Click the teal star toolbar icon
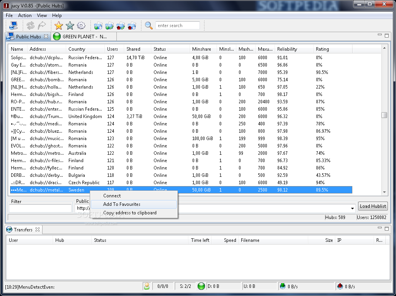This screenshot has width=396, height=296. click(70, 26)
